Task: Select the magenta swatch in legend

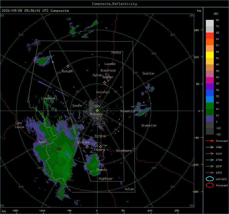Action: coord(210,80)
